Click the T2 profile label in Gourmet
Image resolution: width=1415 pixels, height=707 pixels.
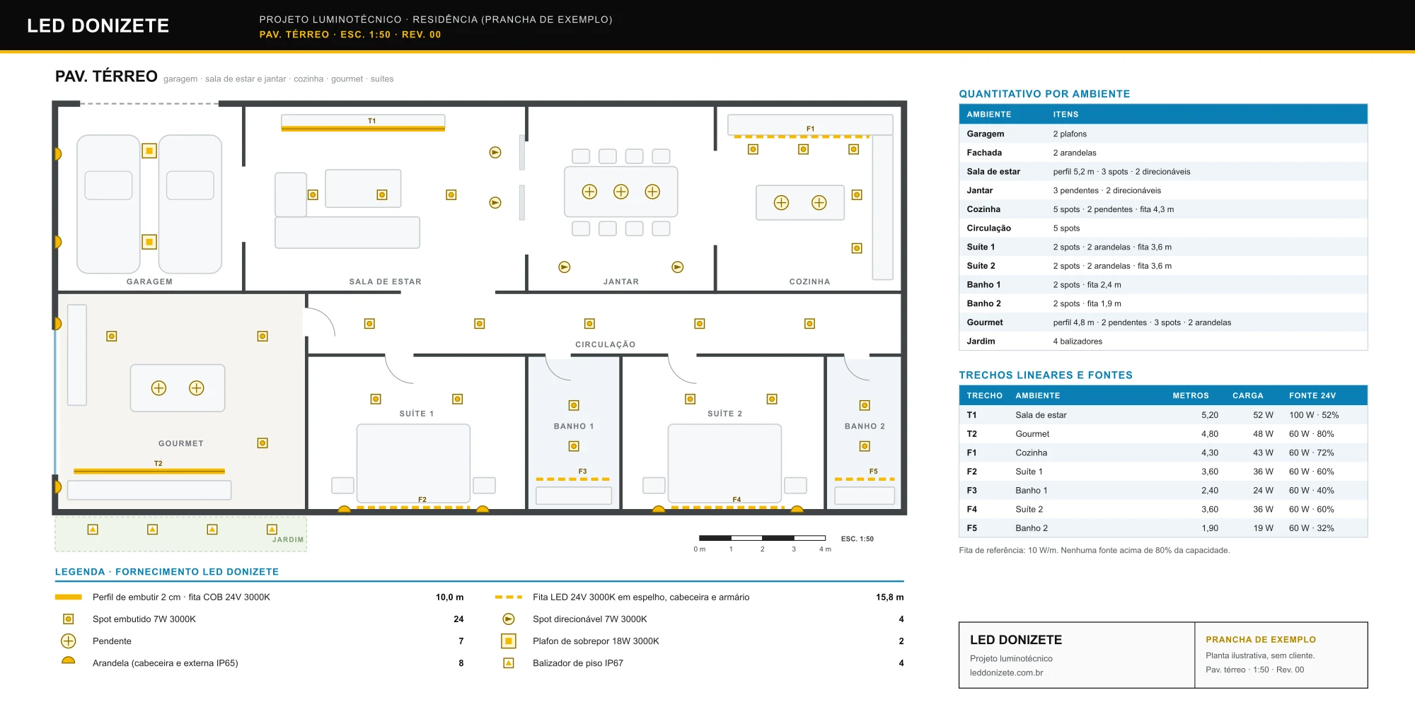pos(158,464)
